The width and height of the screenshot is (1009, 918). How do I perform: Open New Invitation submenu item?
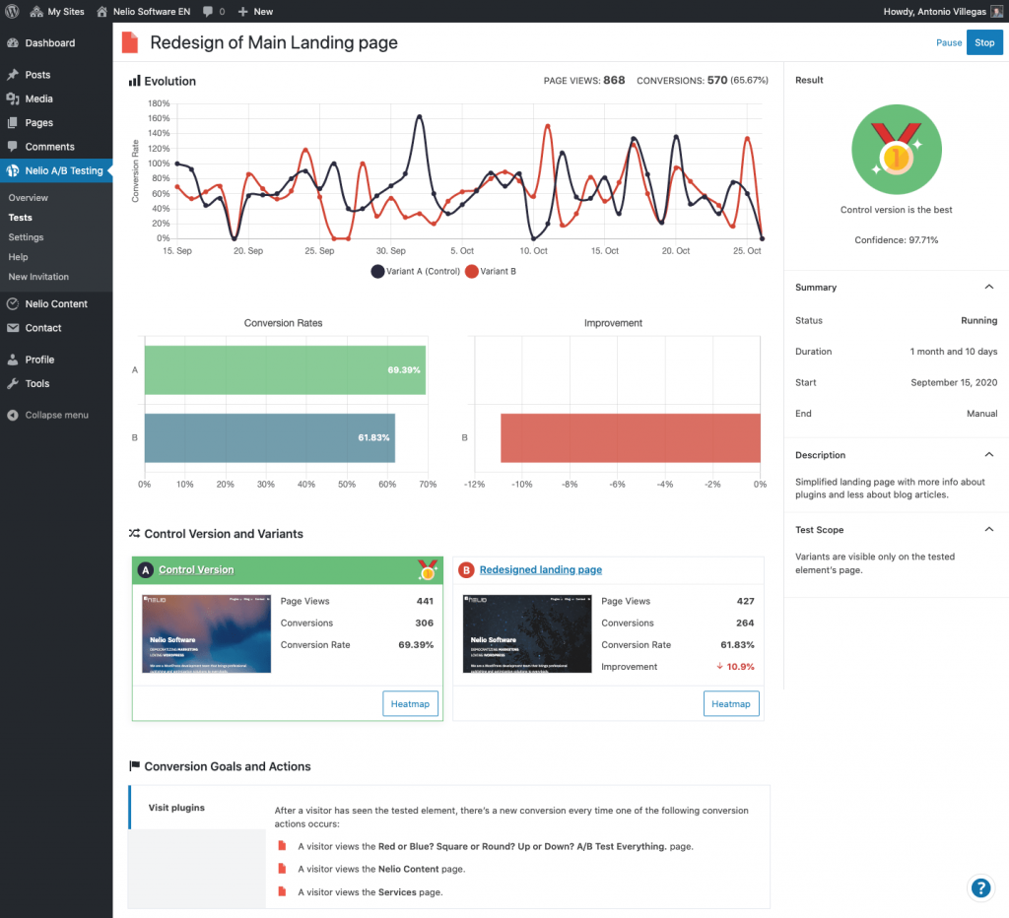coord(38,277)
